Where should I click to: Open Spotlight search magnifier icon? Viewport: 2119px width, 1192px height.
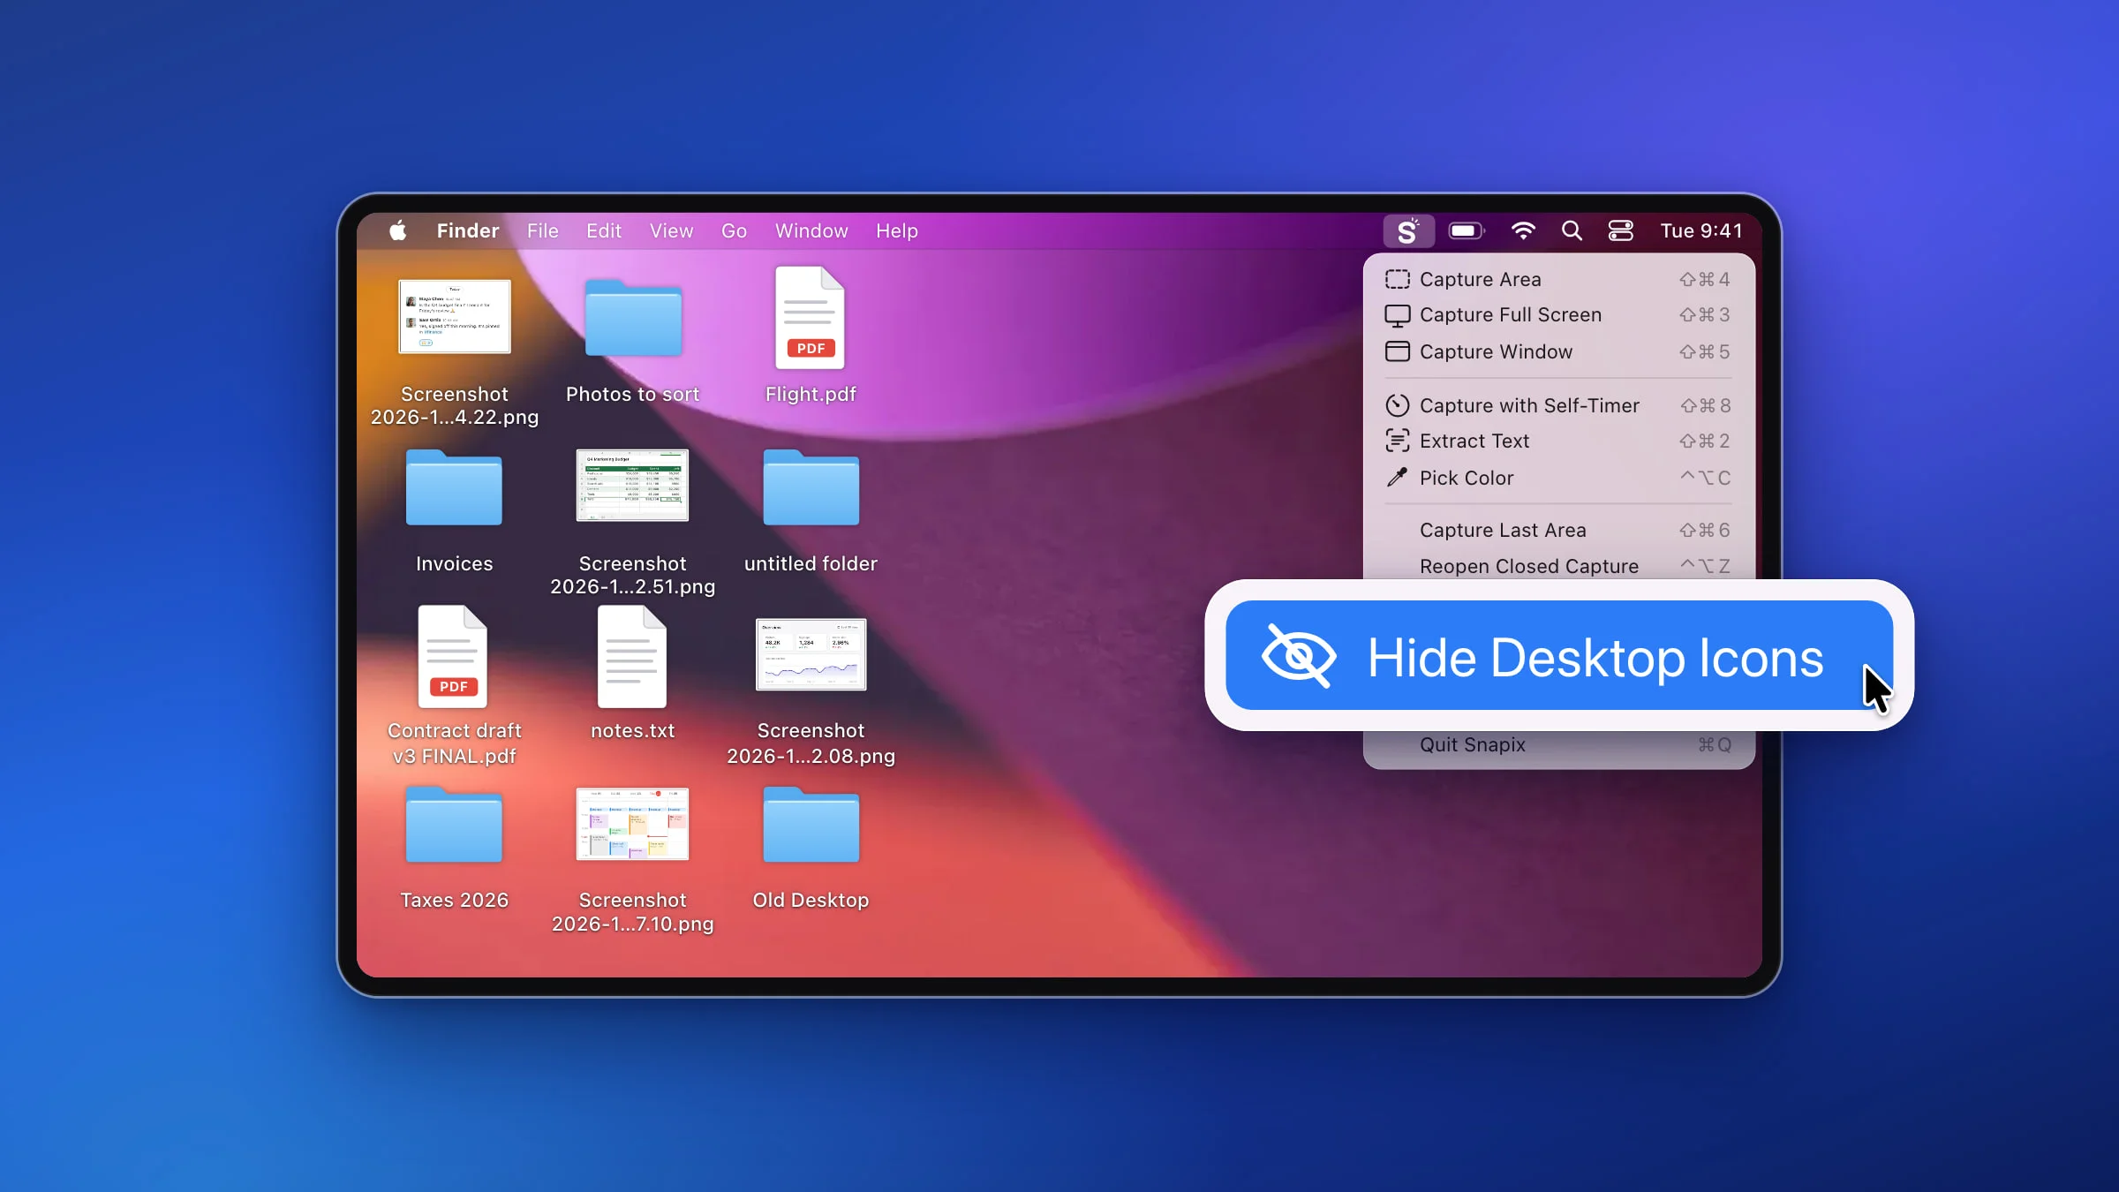(x=1572, y=231)
